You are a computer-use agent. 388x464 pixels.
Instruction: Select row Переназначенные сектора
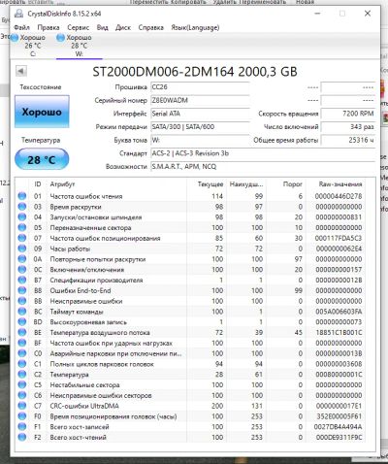coord(191,227)
